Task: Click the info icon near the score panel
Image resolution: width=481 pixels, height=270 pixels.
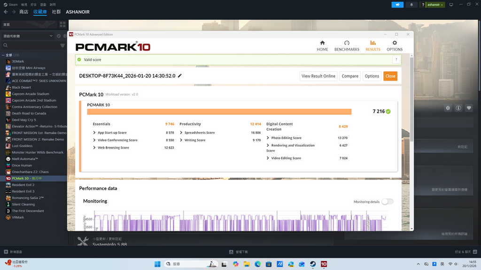Action: [x=458, y=108]
